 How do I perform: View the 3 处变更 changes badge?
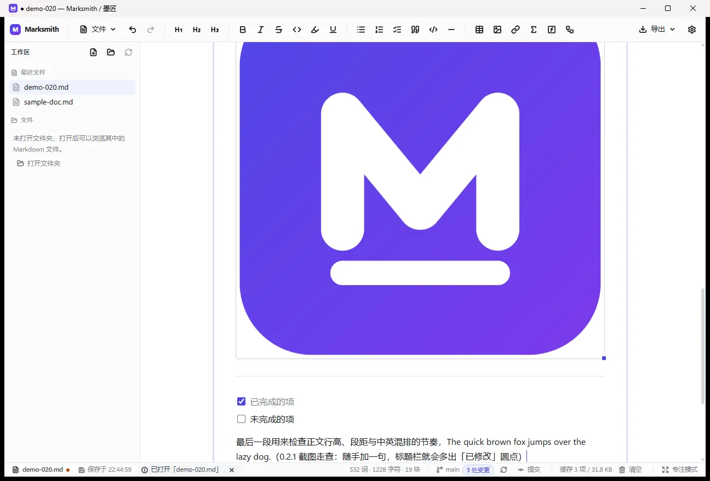pyautogui.click(x=478, y=470)
